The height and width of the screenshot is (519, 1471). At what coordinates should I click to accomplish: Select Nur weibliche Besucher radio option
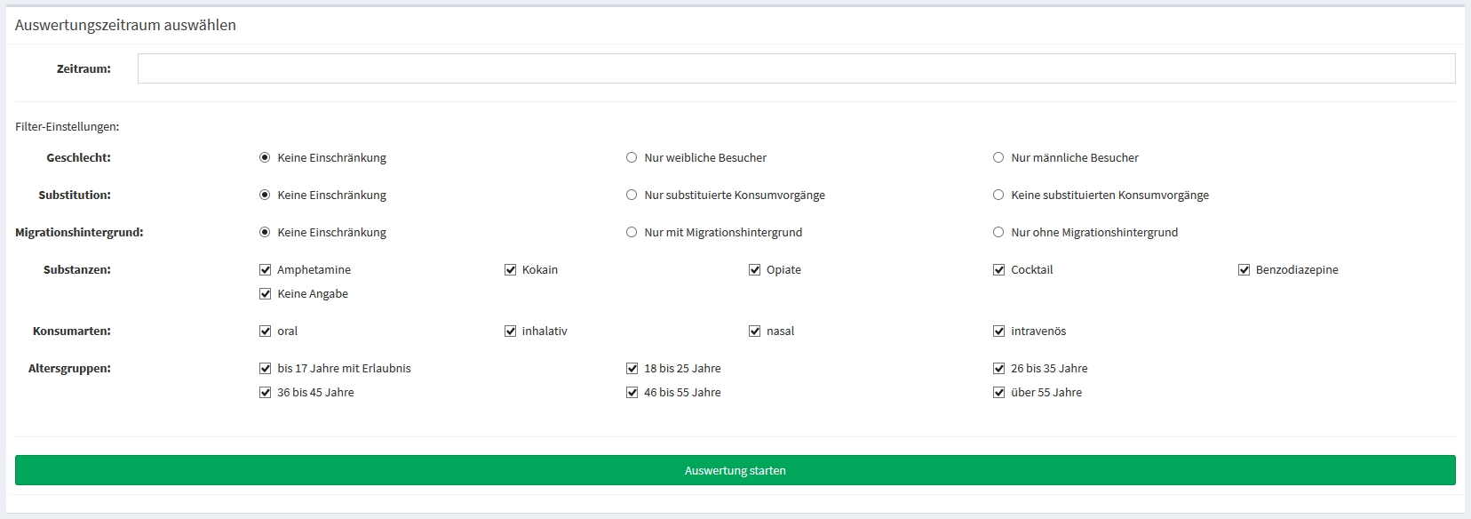point(632,157)
